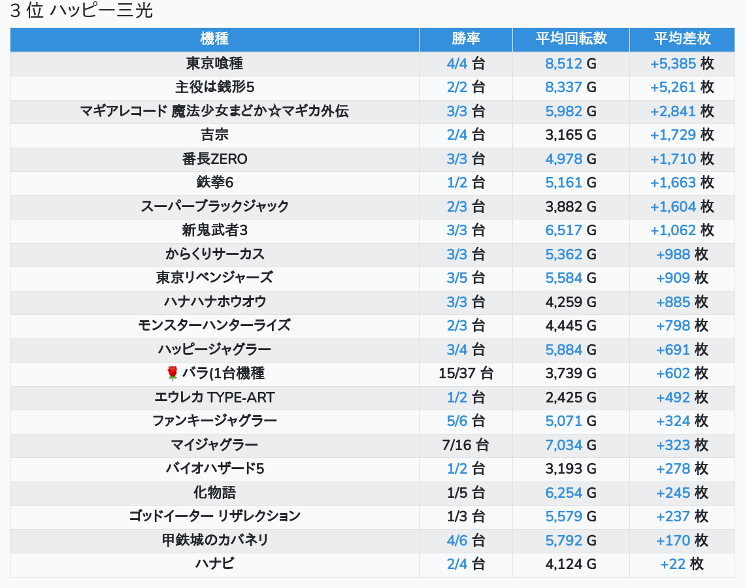Click the 7,034 G value for マイジャグラー
This screenshot has height=588, width=745.
click(x=563, y=445)
